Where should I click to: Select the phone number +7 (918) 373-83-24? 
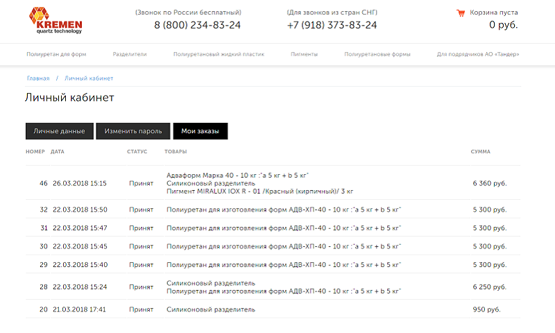click(x=332, y=25)
